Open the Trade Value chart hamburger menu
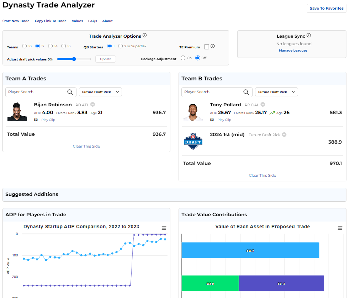This screenshot has height=298, width=350. (x=340, y=228)
